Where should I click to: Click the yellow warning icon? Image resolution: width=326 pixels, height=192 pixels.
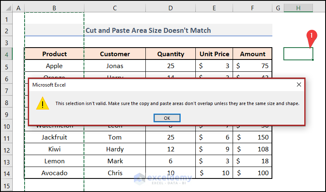(42, 103)
